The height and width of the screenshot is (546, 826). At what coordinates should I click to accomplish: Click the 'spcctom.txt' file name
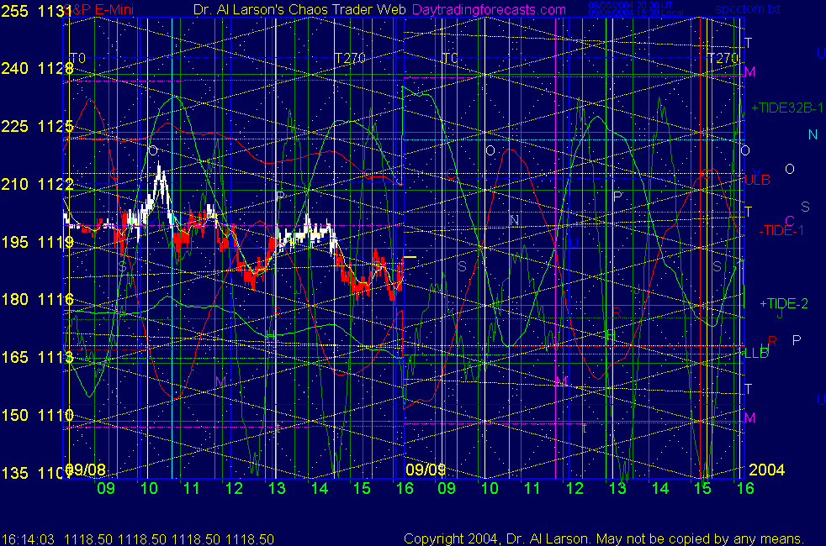click(x=748, y=9)
